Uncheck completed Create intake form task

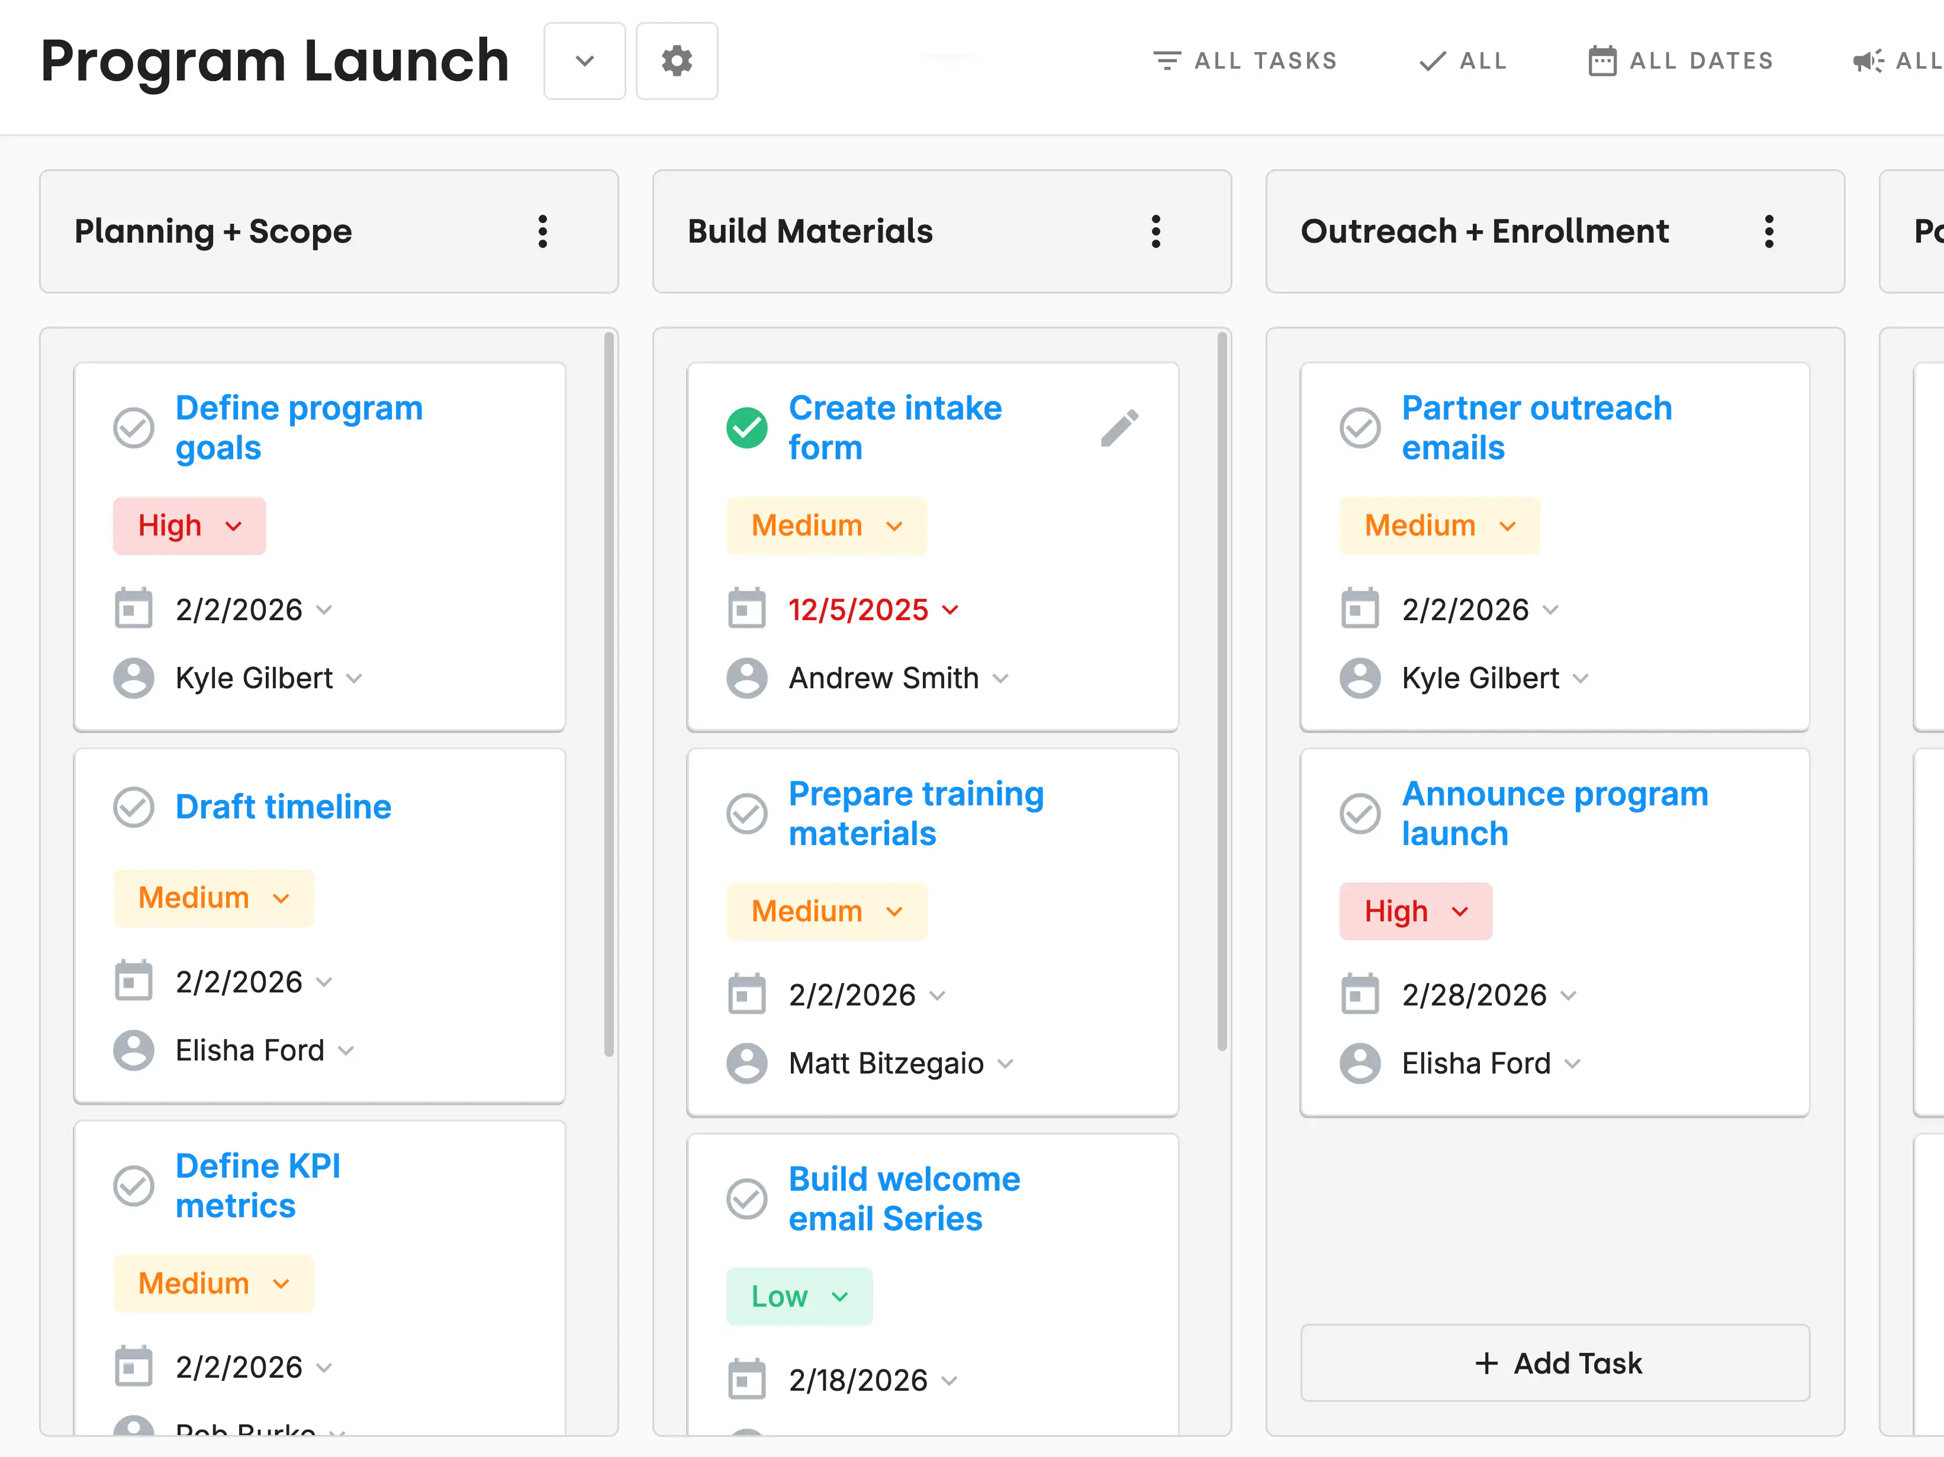click(746, 428)
